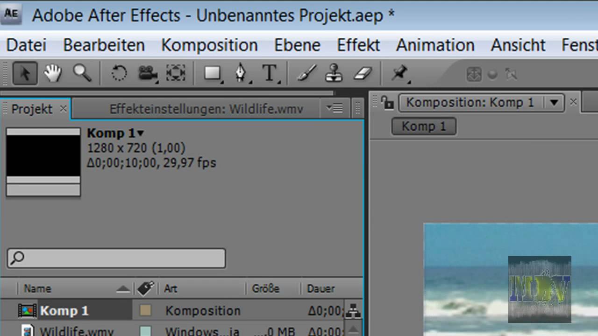
Task: Select the Pan Behind anchor tool
Action: 176,74
